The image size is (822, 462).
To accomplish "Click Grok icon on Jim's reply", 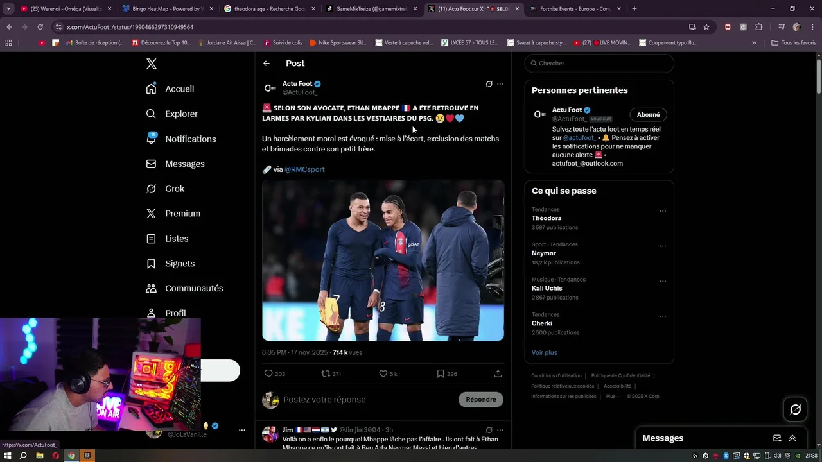I will click(489, 430).
